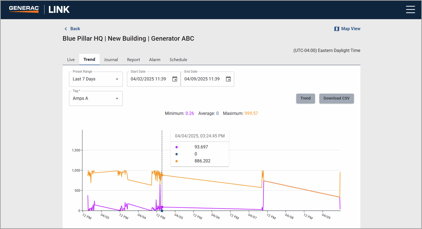422x229 pixels.
Task: Click the End Date input field
Action: (202, 79)
